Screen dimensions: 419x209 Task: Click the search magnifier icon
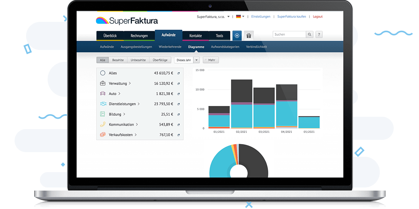[309, 35]
